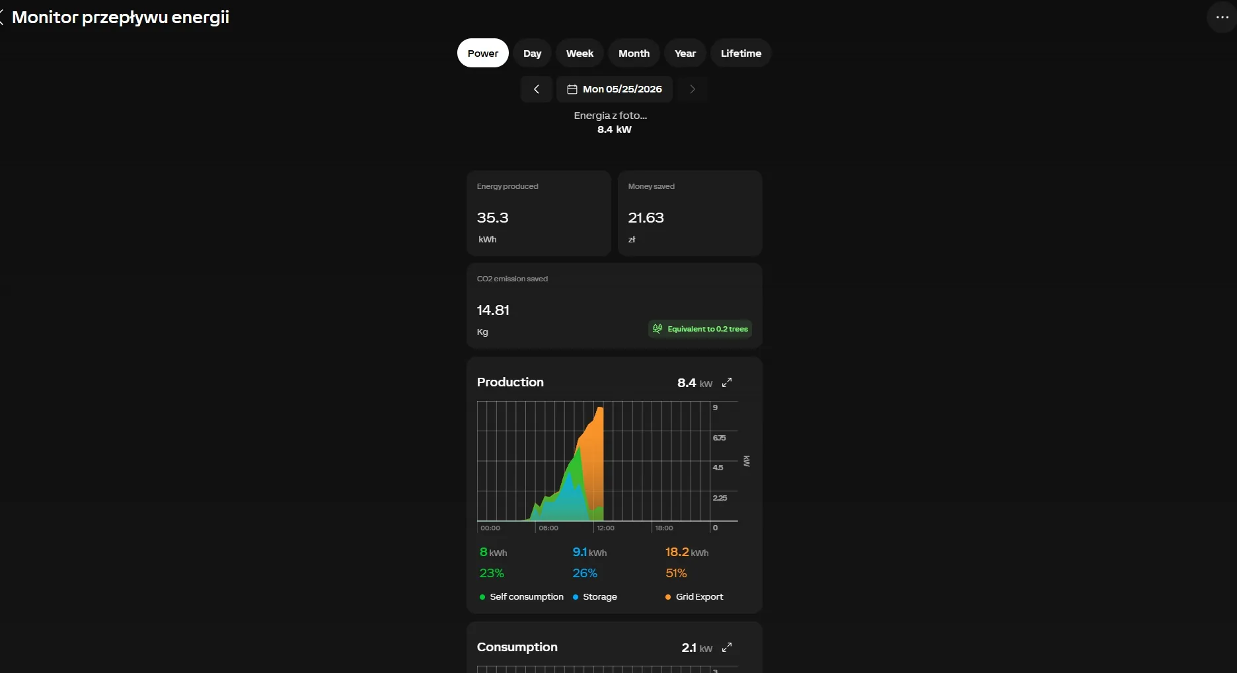This screenshot has width=1237, height=673.
Task: Go to the next day arrow
Action: pyautogui.click(x=692, y=89)
